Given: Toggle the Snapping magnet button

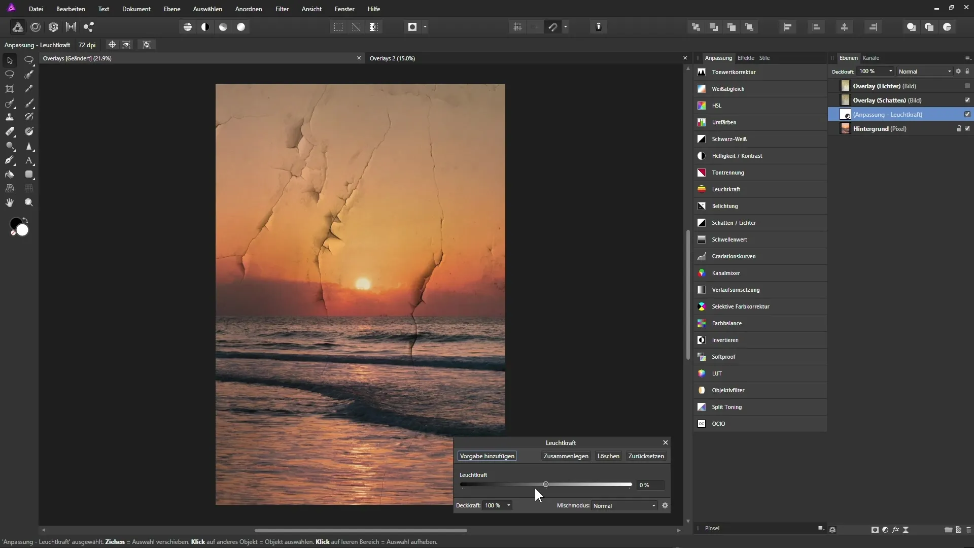Looking at the screenshot, I should (x=553, y=27).
